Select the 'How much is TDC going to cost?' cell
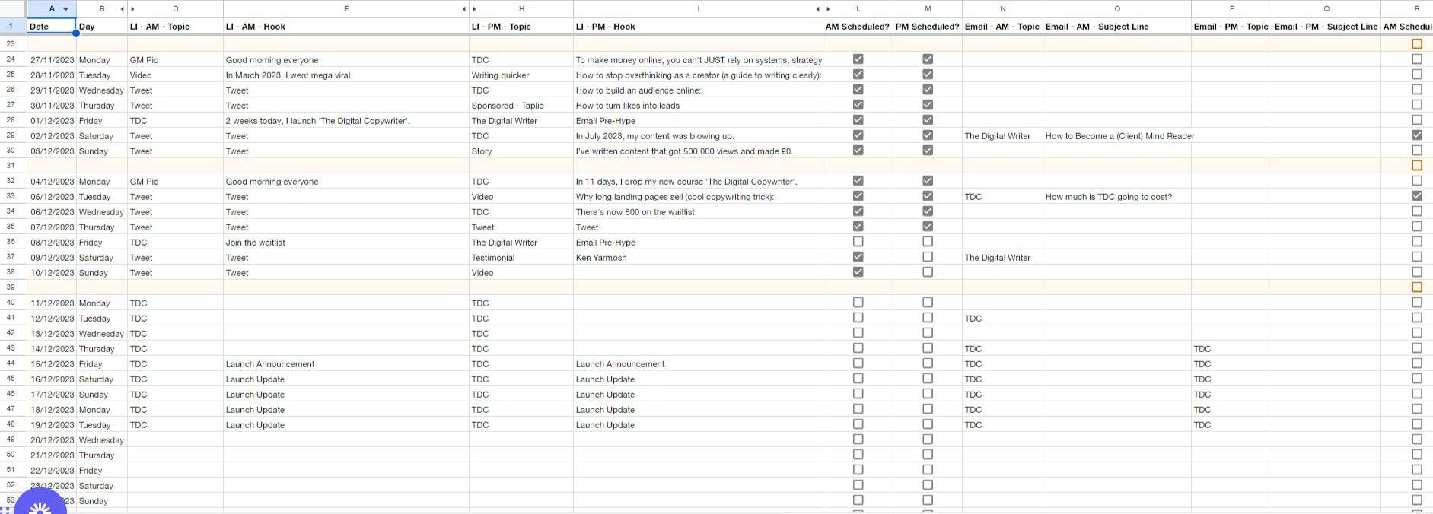The image size is (1433, 514). pyautogui.click(x=1116, y=197)
